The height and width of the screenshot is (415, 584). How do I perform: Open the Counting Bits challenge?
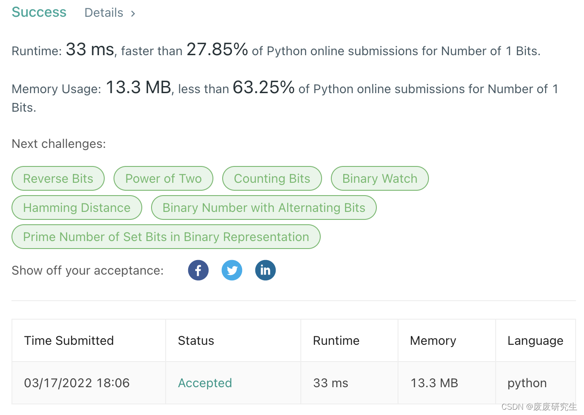[272, 178]
